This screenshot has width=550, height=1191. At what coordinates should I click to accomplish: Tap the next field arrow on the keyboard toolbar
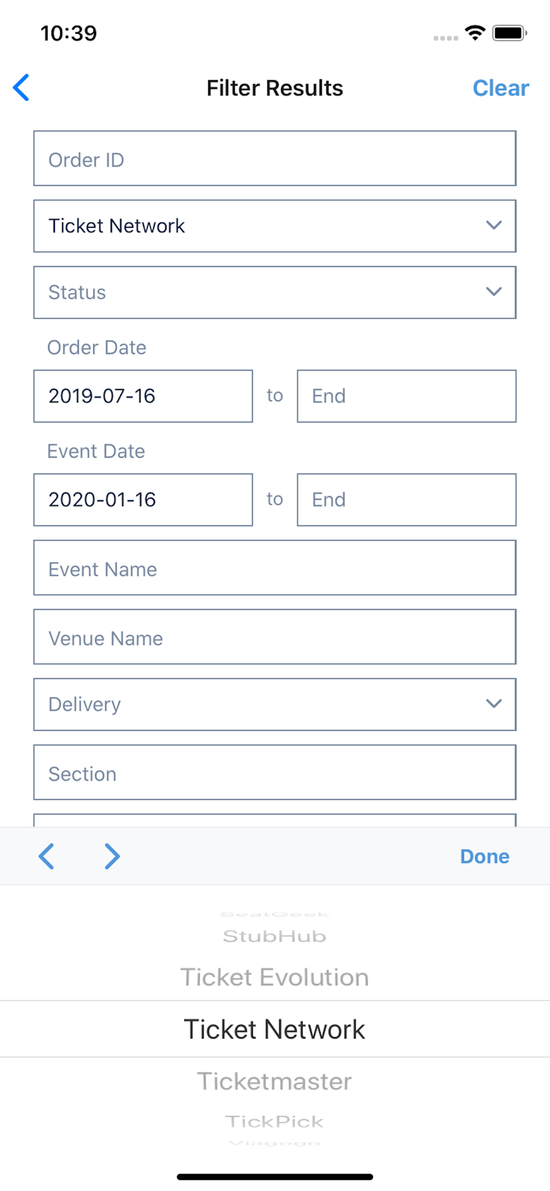[x=112, y=856]
